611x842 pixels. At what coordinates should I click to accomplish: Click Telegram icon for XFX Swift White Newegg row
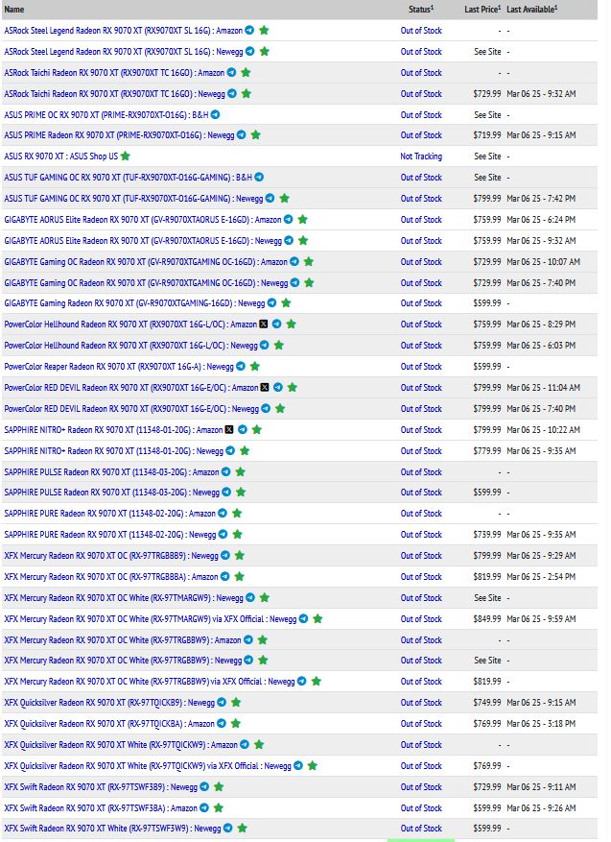click(x=227, y=828)
